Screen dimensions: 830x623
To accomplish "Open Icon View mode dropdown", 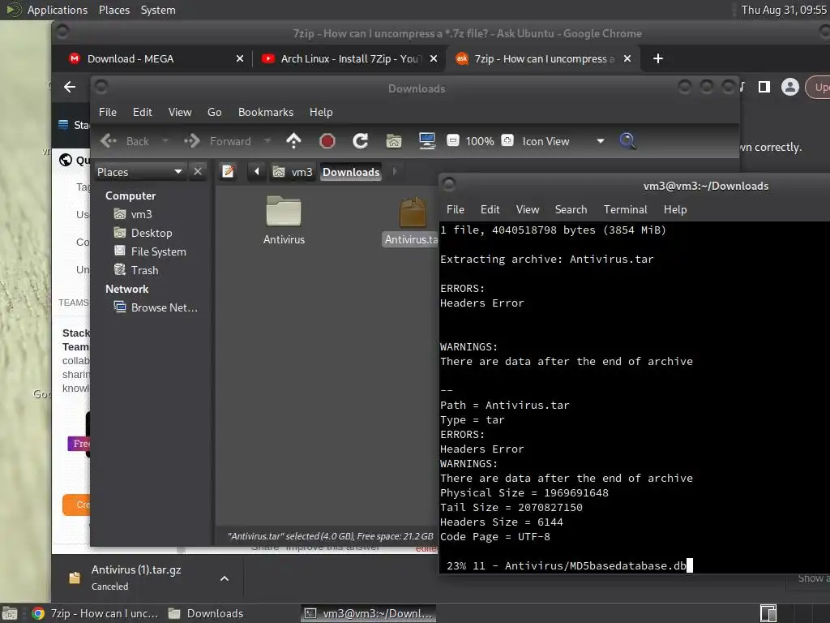I will pyautogui.click(x=563, y=141).
